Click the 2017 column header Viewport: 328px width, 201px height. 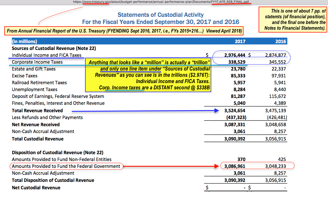coord(240,41)
